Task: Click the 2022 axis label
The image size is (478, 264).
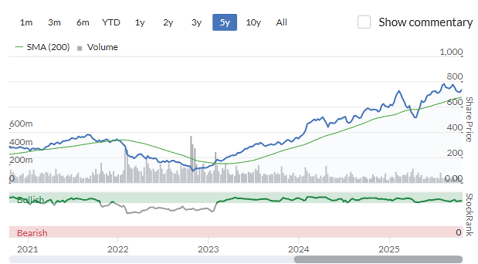Action: tap(117, 249)
